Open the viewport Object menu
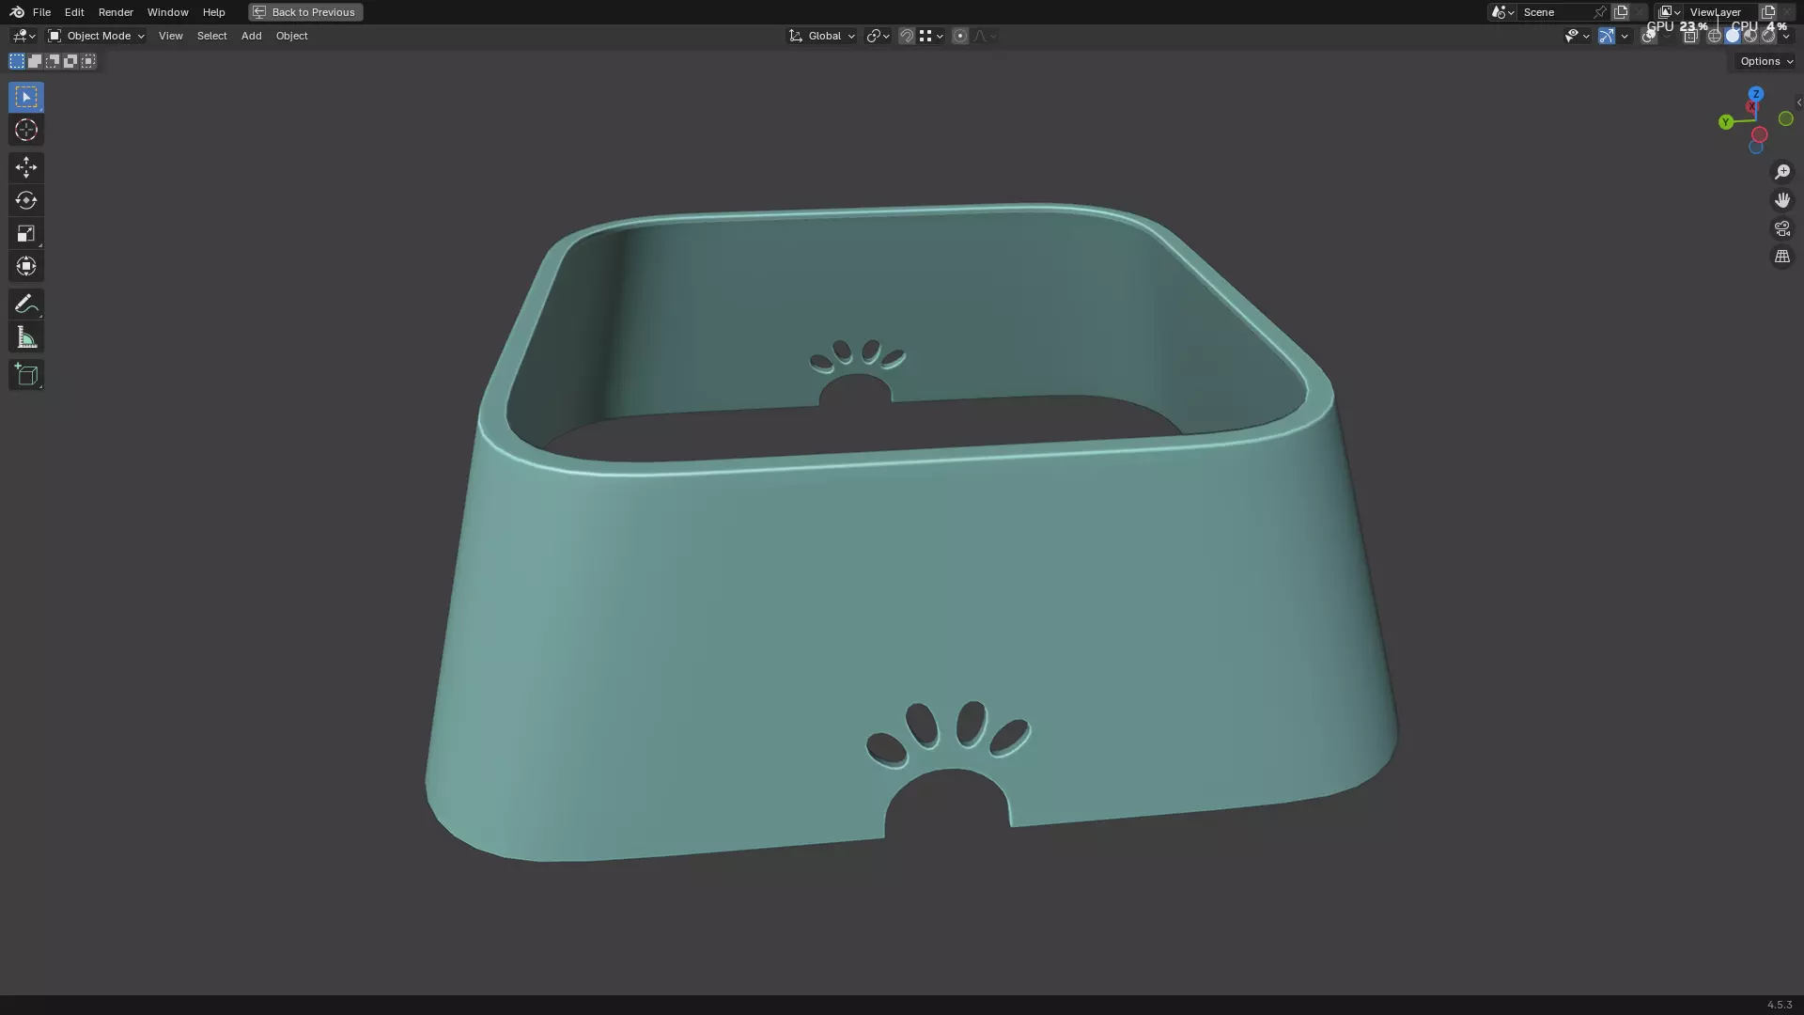Image resolution: width=1804 pixels, height=1015 pixels. click(x=291, y=36)
